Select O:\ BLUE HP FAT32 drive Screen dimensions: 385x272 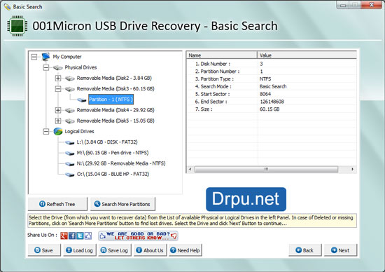click(x=113, y=174)
